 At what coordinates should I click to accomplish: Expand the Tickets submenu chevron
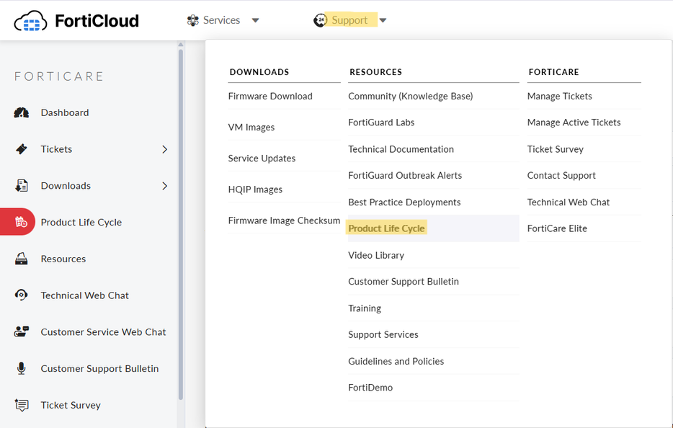164,149
